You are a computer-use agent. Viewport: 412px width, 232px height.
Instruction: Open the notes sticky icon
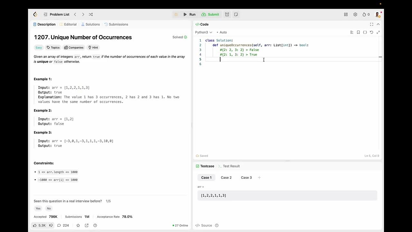pyautogui.click(x=236, y=15)
